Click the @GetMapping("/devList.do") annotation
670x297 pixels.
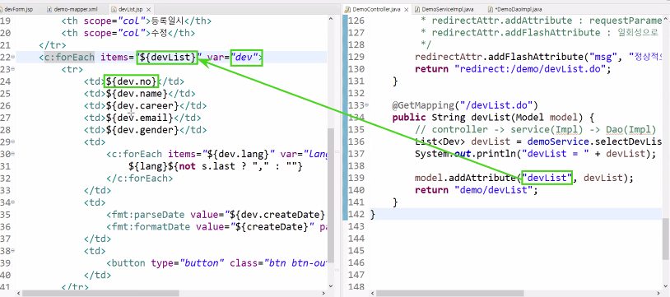[466, 105]
